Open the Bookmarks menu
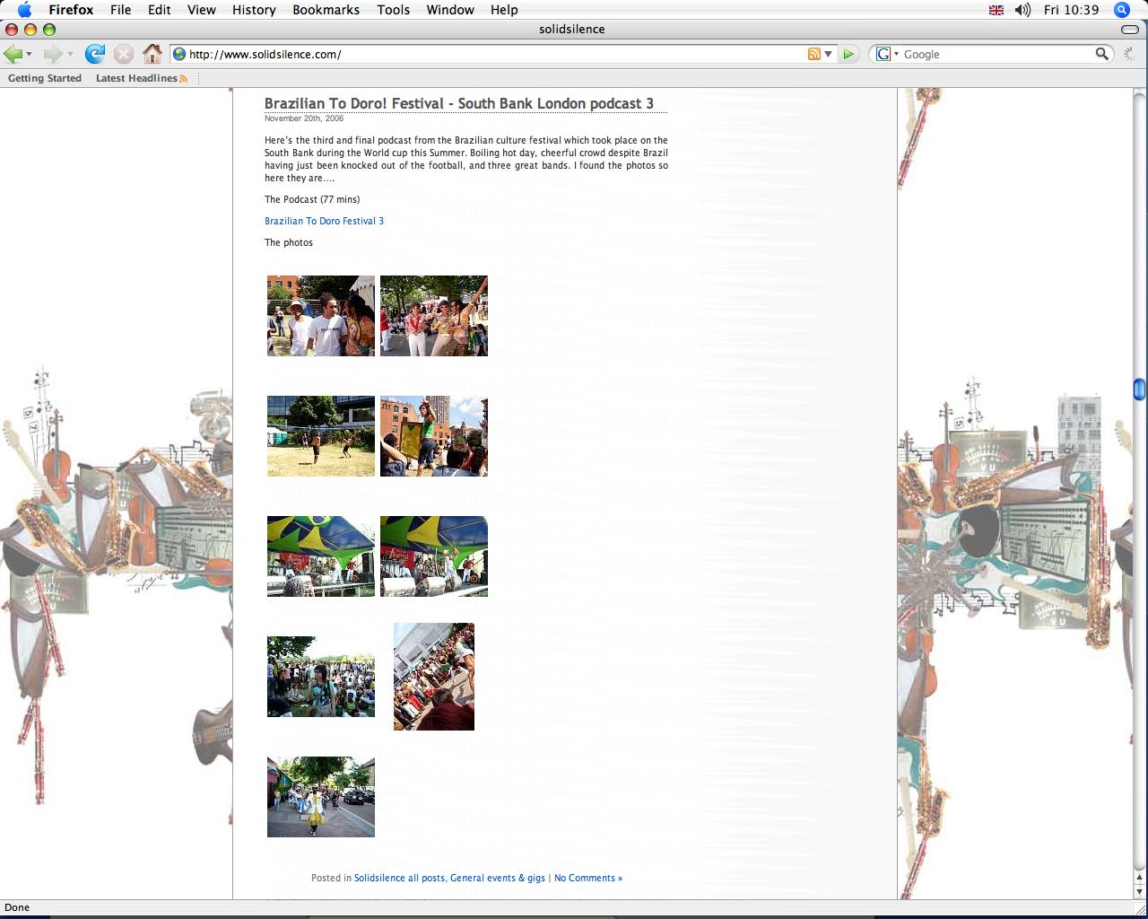 point(326,10)
